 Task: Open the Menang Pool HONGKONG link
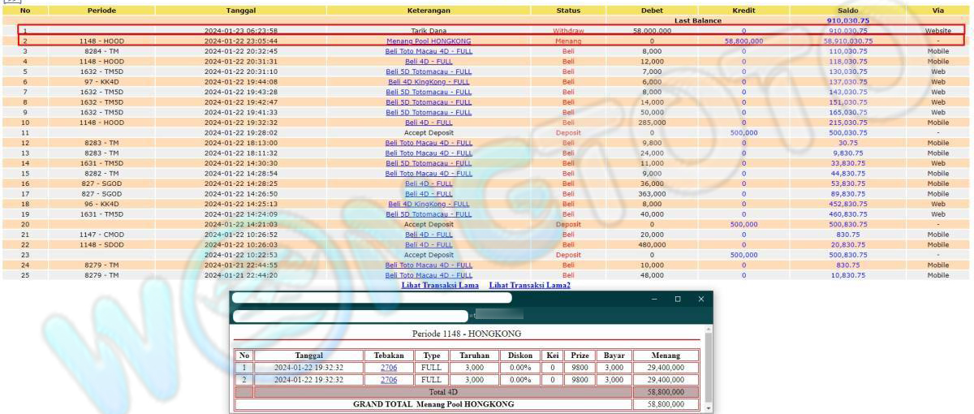click(x=429, y=41)
